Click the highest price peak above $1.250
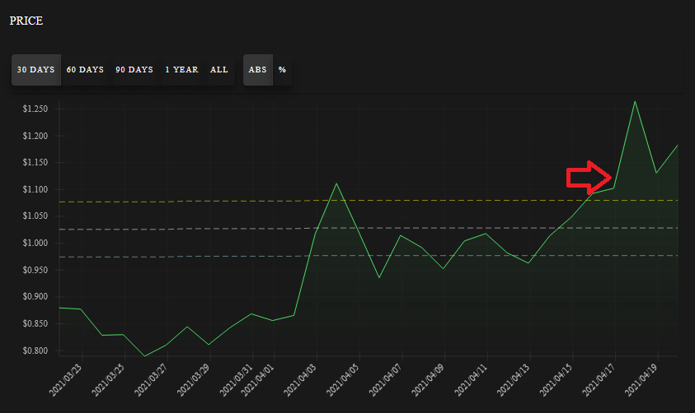The width and height of the screenshot is (695, 413). (x=635, y=102)
